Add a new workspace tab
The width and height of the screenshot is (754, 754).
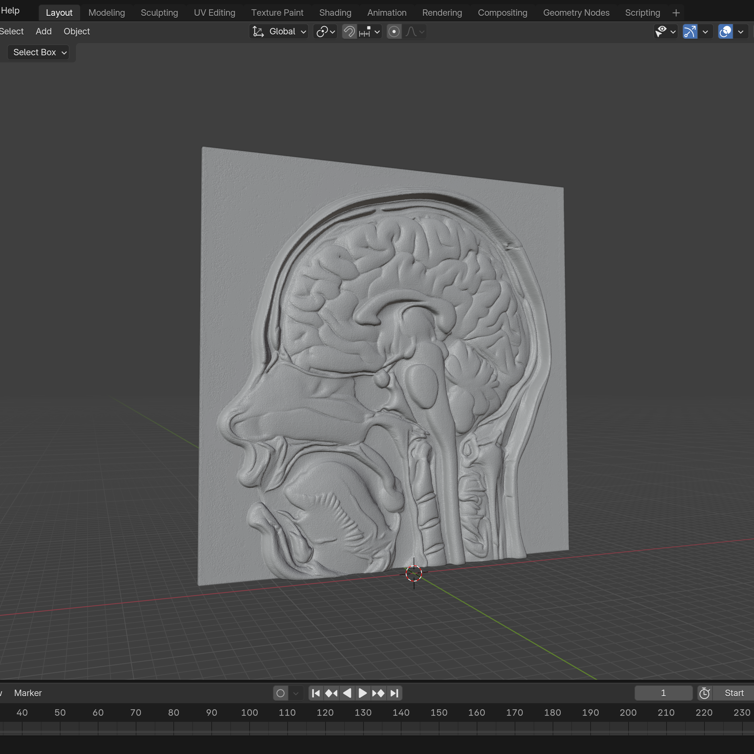point(676,13)
